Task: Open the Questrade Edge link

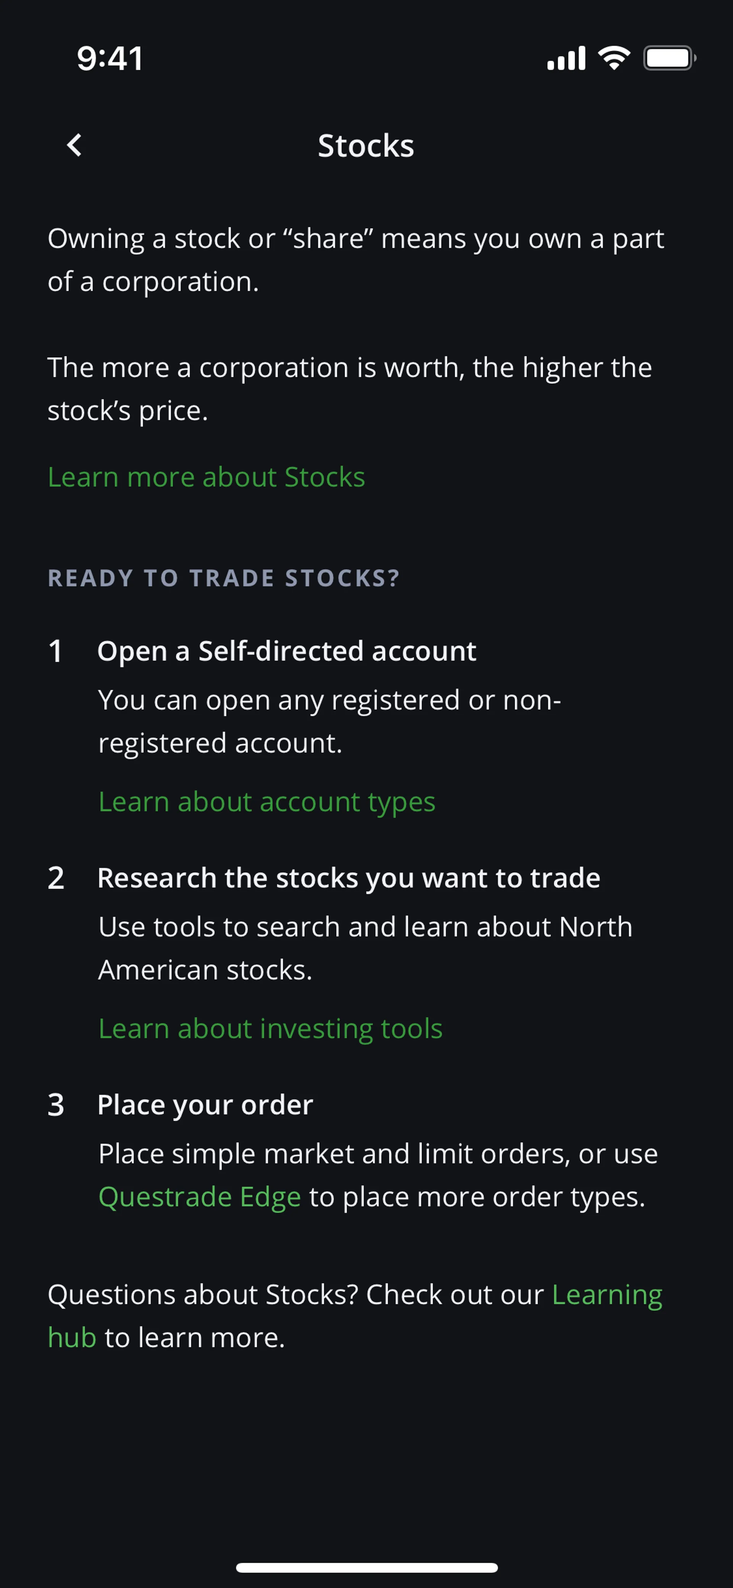Action: click(200, 1196)
